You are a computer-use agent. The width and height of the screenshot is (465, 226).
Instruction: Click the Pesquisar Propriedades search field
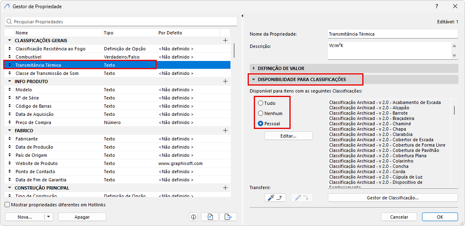tap(121, 22)
